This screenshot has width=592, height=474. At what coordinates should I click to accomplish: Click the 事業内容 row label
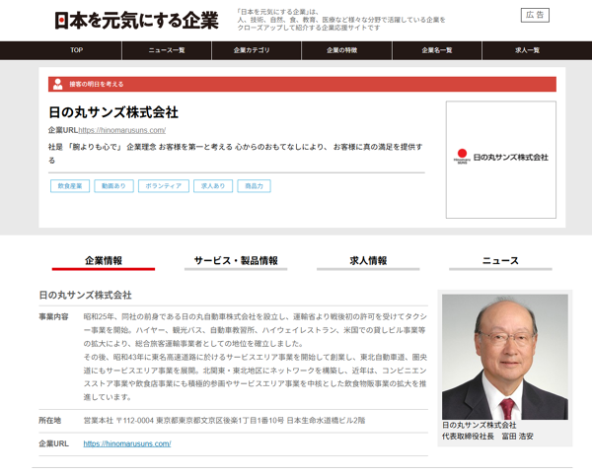click(x=53, y=316)
